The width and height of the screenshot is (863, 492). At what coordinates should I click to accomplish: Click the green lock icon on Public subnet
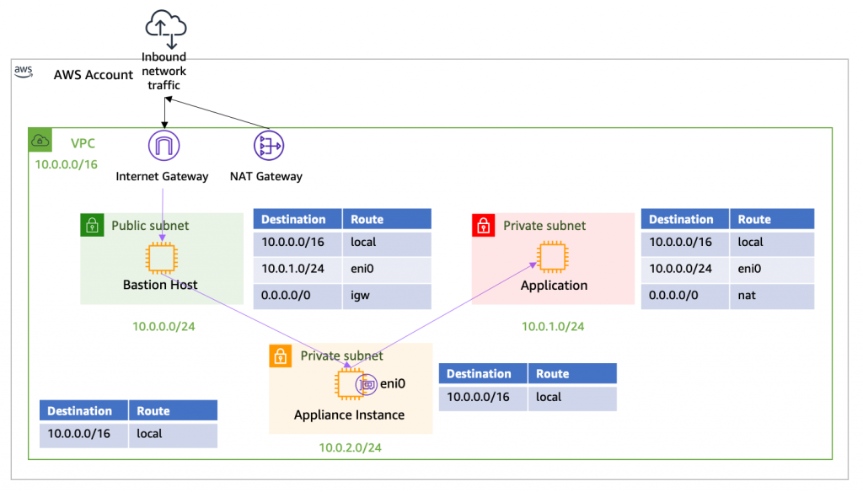pyautogui.click(x=91, y=225)
